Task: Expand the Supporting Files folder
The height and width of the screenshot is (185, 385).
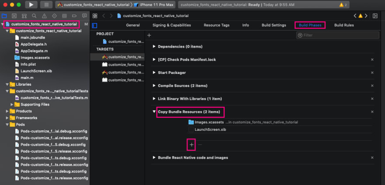Action: pyautogui.click(x=12, y=105)
